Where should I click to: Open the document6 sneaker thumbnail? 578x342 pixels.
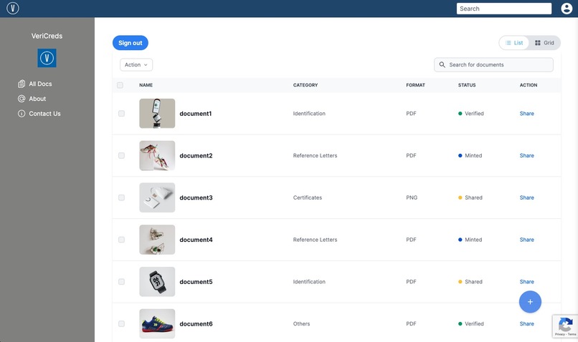pos(157,323)
